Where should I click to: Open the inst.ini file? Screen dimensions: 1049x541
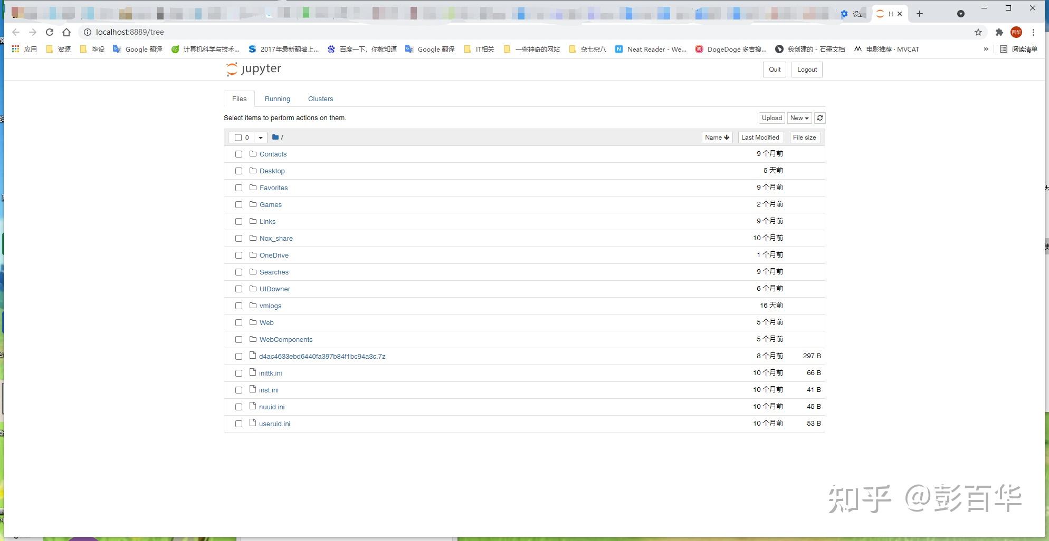(x=269, y=390)
